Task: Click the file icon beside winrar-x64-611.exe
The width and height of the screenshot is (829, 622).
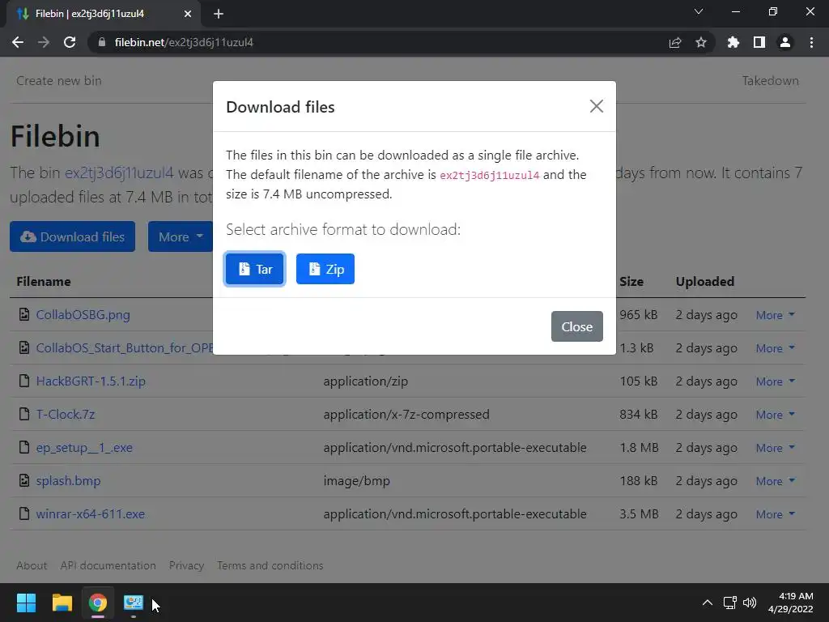Action: pos(23,513)
